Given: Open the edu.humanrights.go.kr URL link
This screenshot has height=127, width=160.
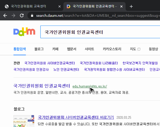Looking at the screenshot, I should pyautogui.click(x=90, y=86).
